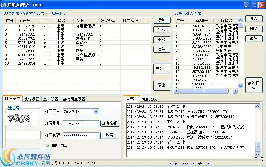266x167 pixels.
Task: Open the www.fastqh.com link
Action: click(x=189, y=163)
